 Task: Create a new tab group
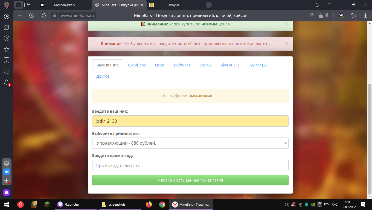coord(27,5)
